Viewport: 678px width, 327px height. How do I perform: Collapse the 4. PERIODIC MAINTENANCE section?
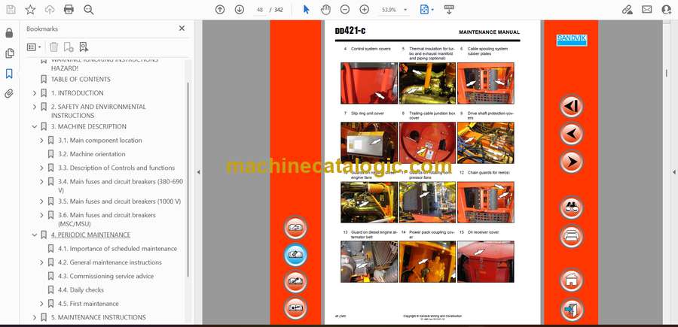[x=35, y=235]
